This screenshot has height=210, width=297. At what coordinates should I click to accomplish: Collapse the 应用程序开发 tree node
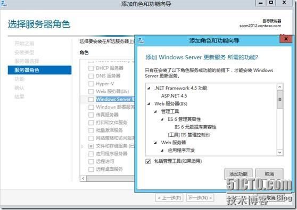[162, 151]
